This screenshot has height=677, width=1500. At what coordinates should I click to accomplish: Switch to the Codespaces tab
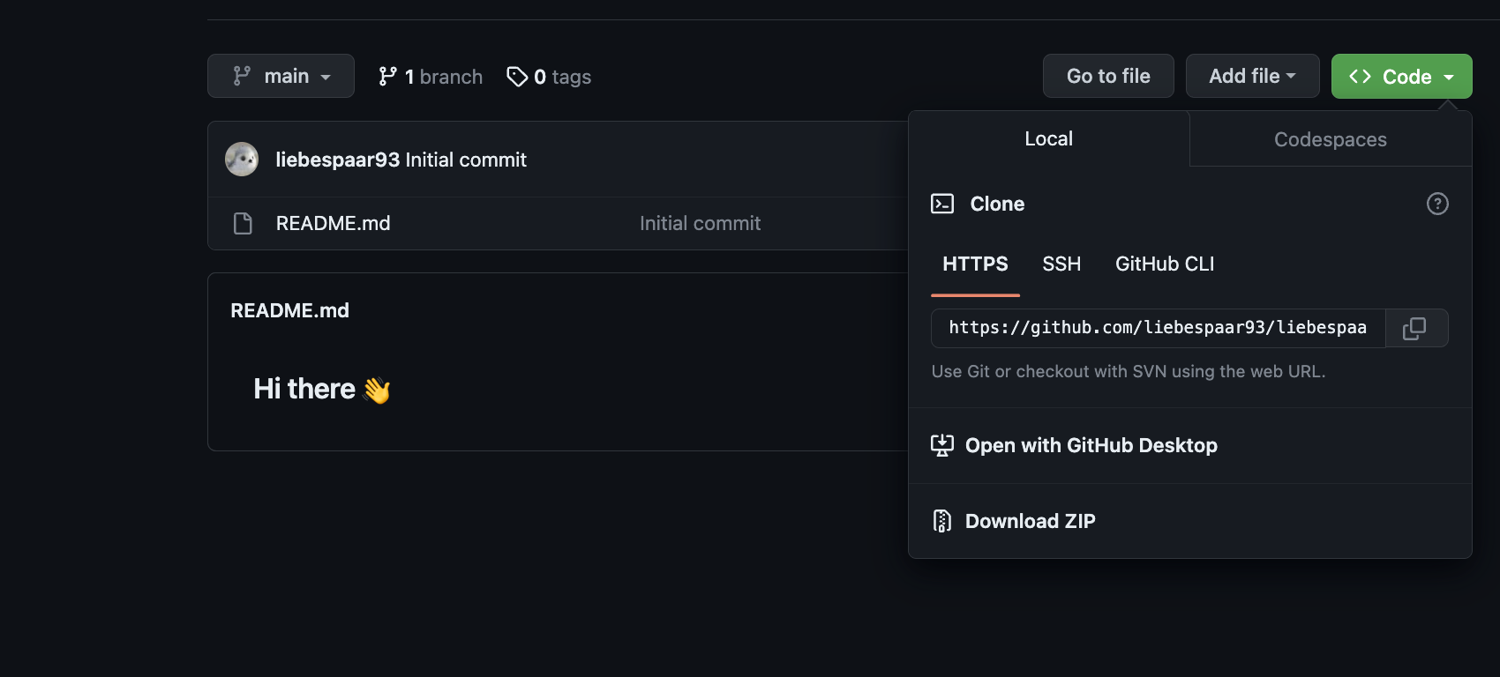click(1331, 139)
